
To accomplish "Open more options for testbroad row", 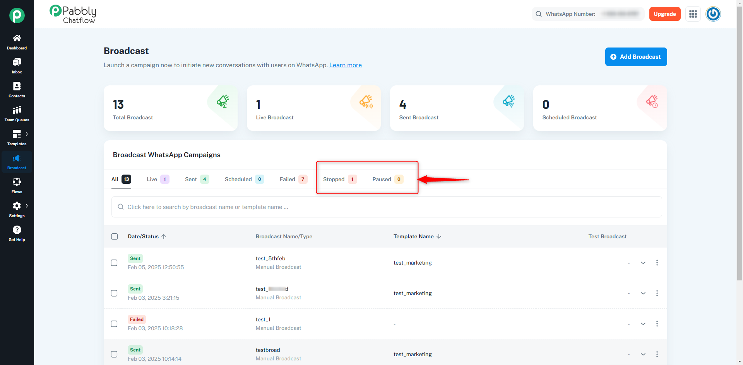I will point(657,354).
